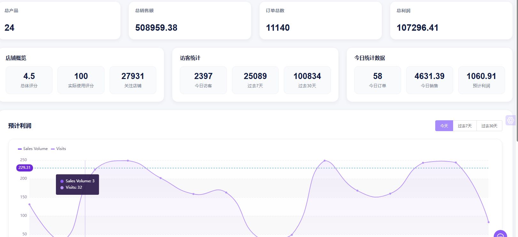
Task: Click the 总利润 value 107296.41
Action: (417, 28)
